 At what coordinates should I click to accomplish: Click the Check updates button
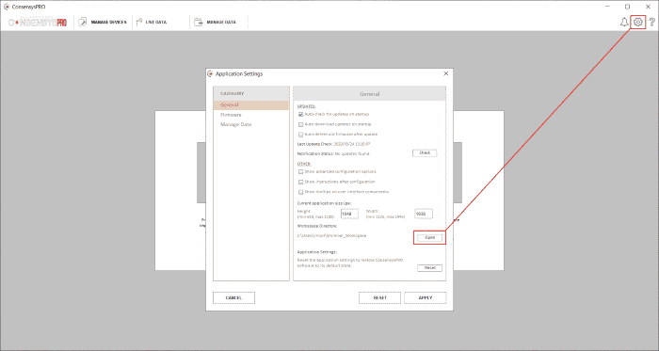tap(425, 152)
